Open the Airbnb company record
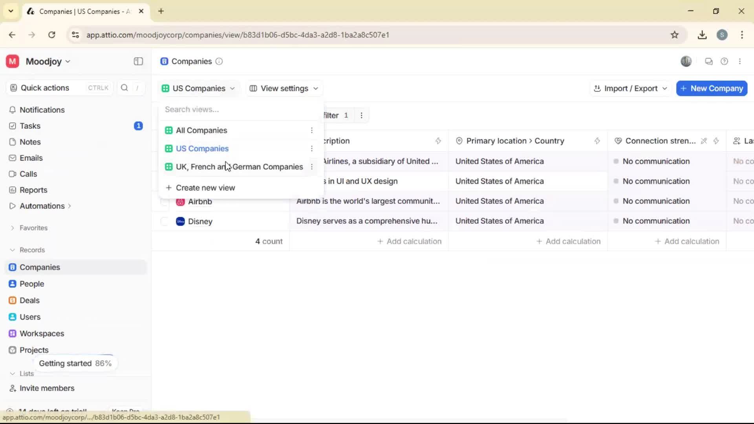 200,202
